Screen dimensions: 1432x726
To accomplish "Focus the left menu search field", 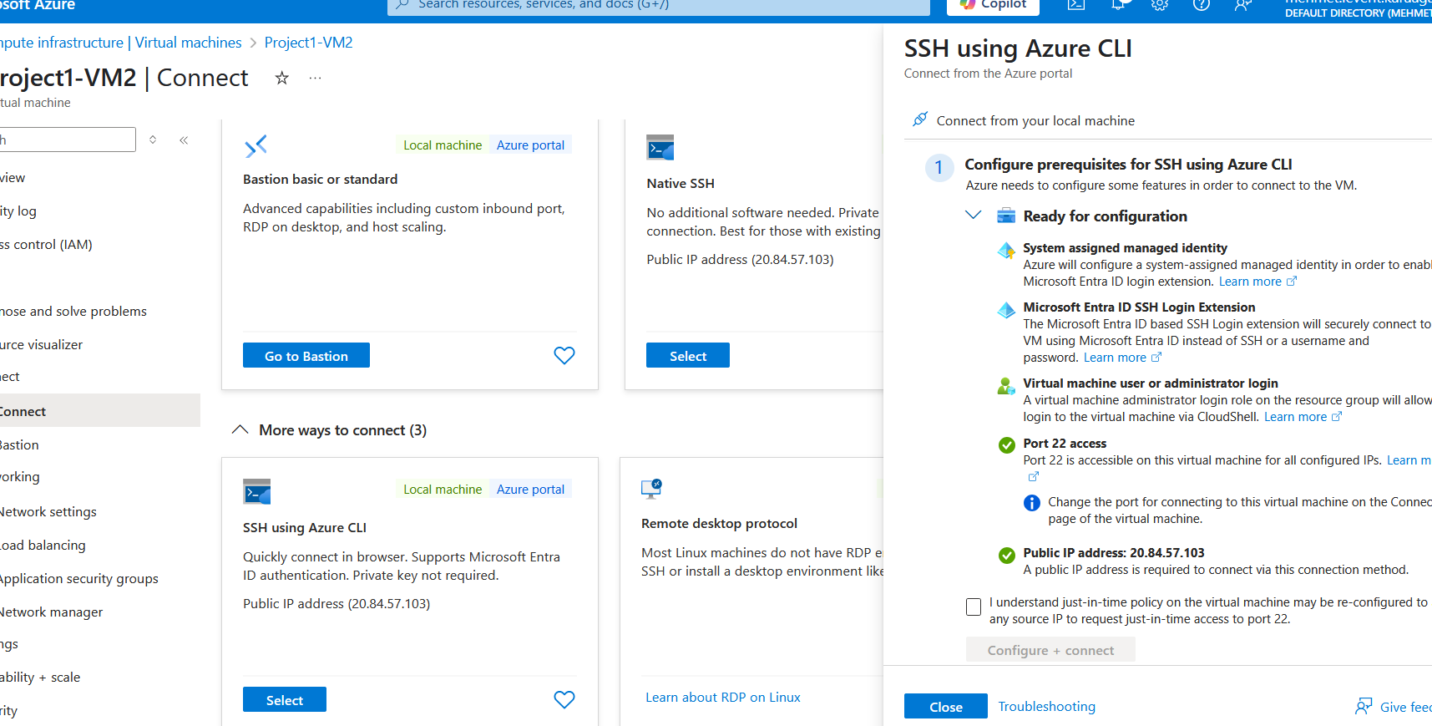I will (68, 140).
